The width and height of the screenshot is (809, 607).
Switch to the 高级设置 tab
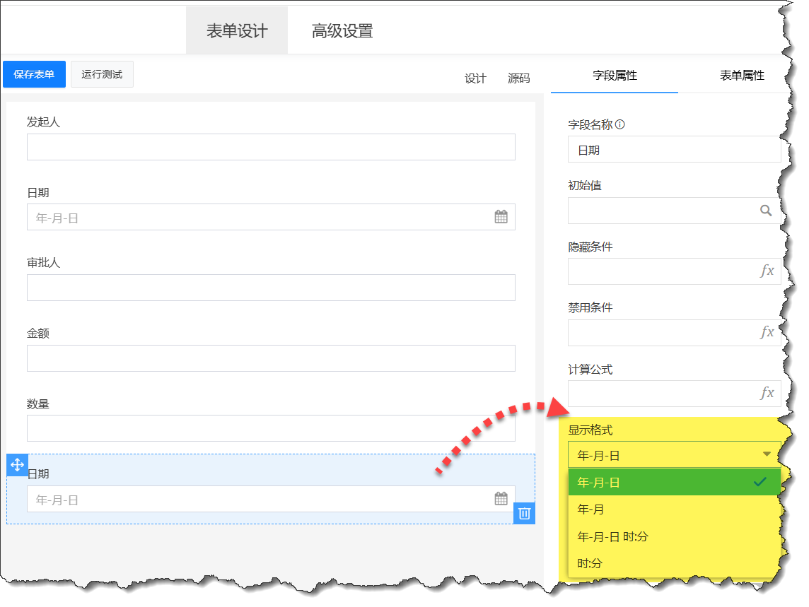coord(342,31)
